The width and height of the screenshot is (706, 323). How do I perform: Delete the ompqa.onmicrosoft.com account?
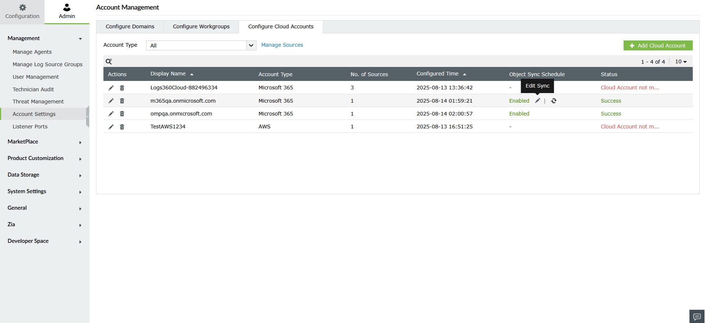122,114
